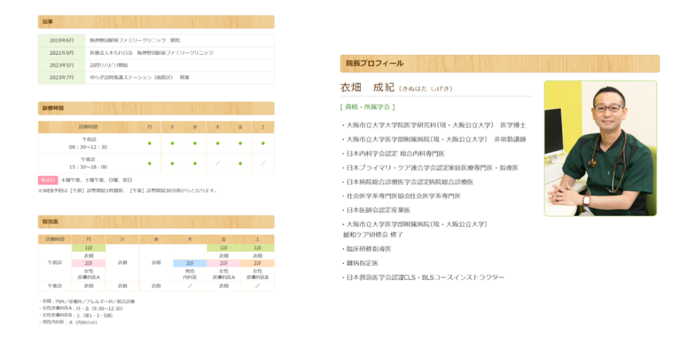Click the Thursday afternoon closed slash mark
This screenshot has width=695, height=350.
(x=217, y=163)
